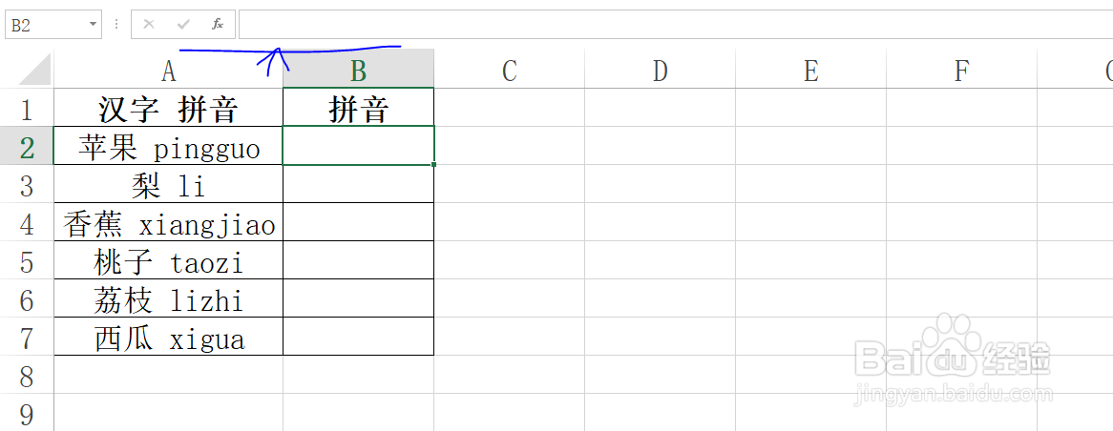Click the three-dot formula bar resize handle

(x=116, y=24)
